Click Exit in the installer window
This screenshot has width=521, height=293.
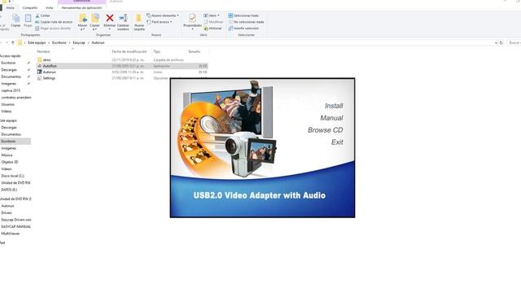(337, 142)
